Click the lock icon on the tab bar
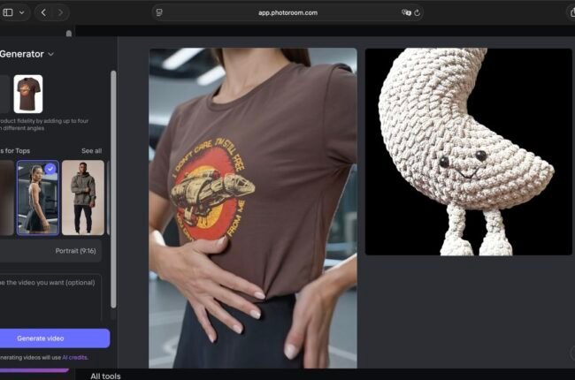 69,34
